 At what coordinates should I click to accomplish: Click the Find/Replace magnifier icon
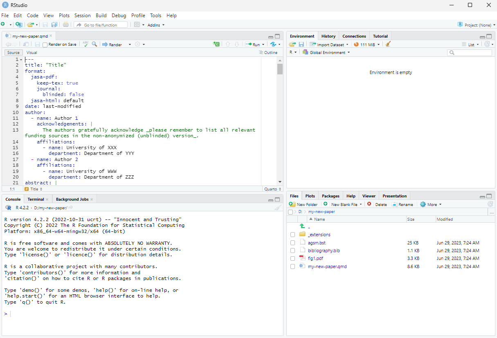(94, 44)
